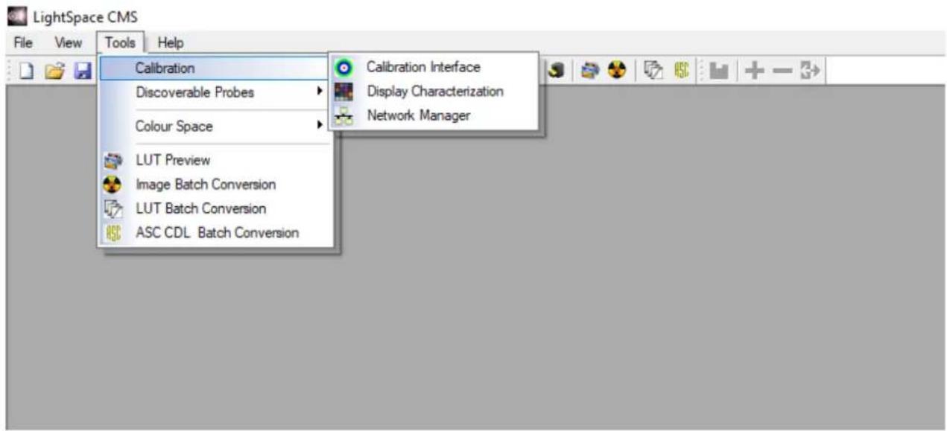
Task: Click the LUT Batch Conversion menu icon
Action: pyautogui.click(x=113, y=208)
